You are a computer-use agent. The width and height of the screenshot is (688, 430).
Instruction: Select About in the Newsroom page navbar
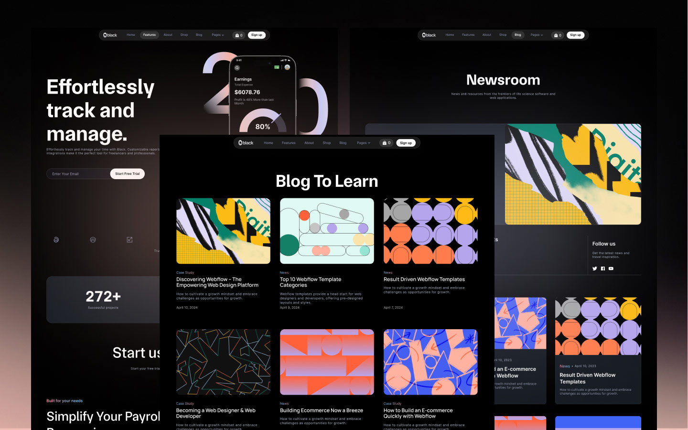click(487, 35)
